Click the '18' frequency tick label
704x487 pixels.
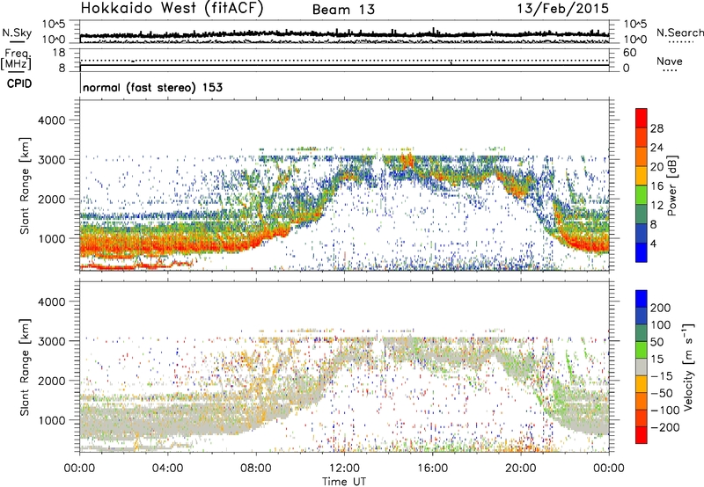point(58,53)
